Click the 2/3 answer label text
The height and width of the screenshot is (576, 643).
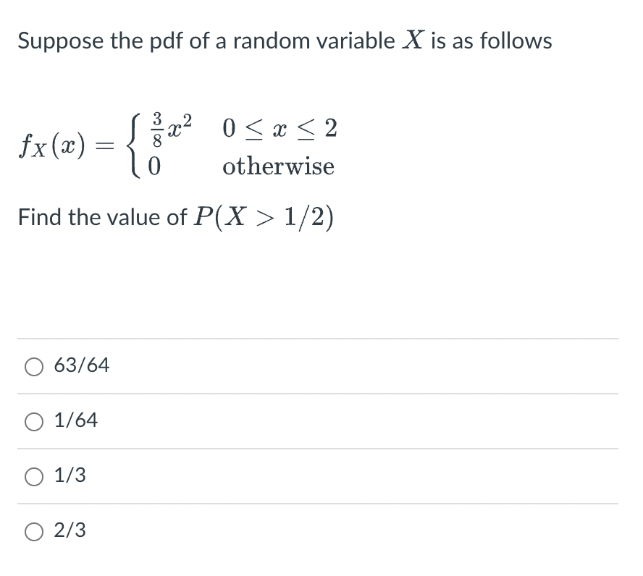(x=70, y=530)
